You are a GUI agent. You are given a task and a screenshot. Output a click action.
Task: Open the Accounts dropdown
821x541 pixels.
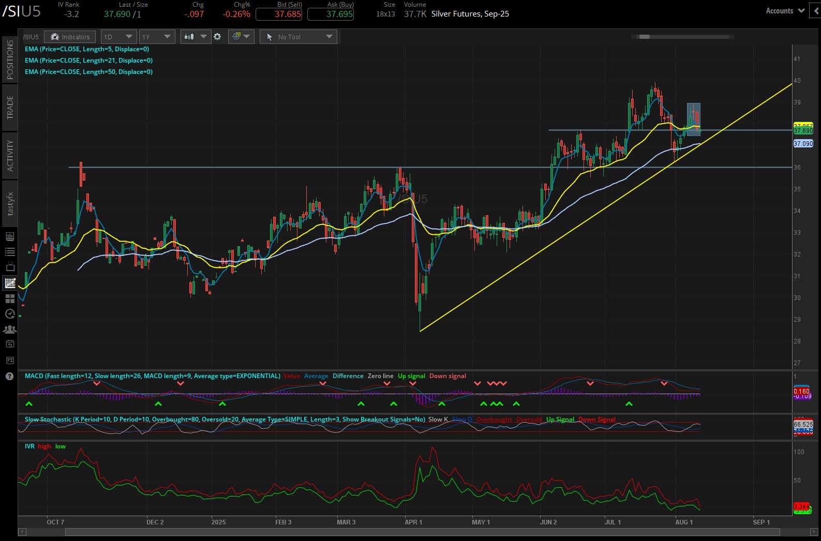pyautogui.click(x=785, y=10)
